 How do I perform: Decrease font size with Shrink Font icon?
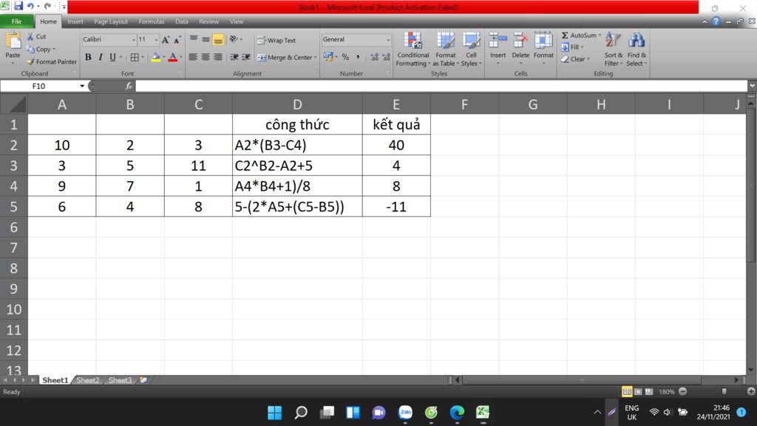point(177,40)
